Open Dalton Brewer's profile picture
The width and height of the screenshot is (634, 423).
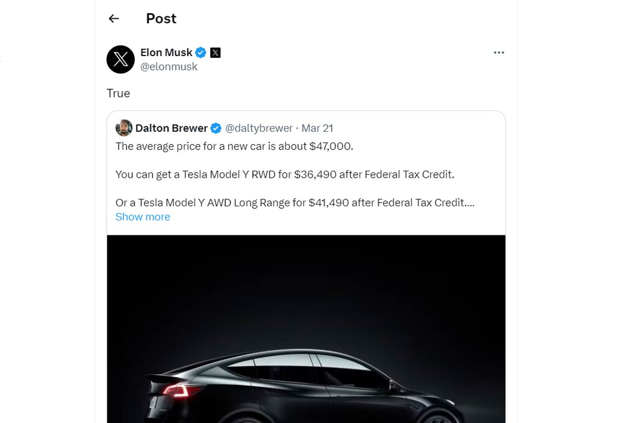(x=124, y=128)
